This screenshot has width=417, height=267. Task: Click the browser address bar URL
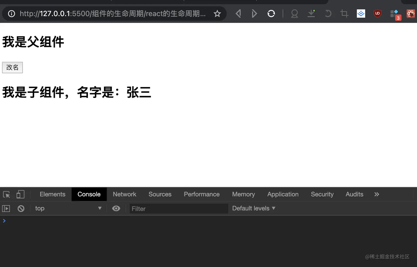click(x=113, y=14)
